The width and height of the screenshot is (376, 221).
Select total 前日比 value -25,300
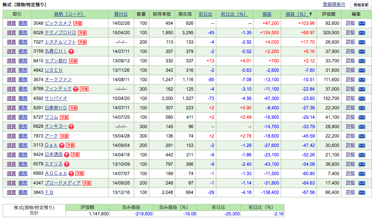232,214
